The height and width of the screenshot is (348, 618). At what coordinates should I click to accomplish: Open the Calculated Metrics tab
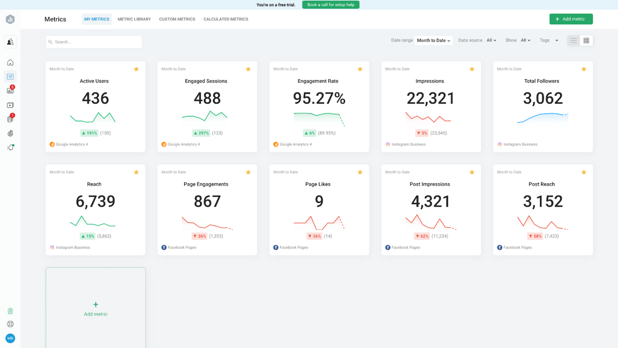click(226, 19)
